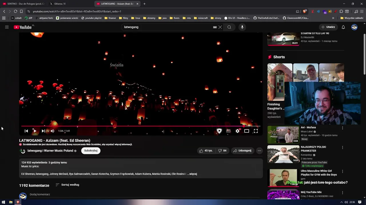Open media control music note icon
Image resolution: width=366 pixels, height=205 pixels.
click(356, 11)
